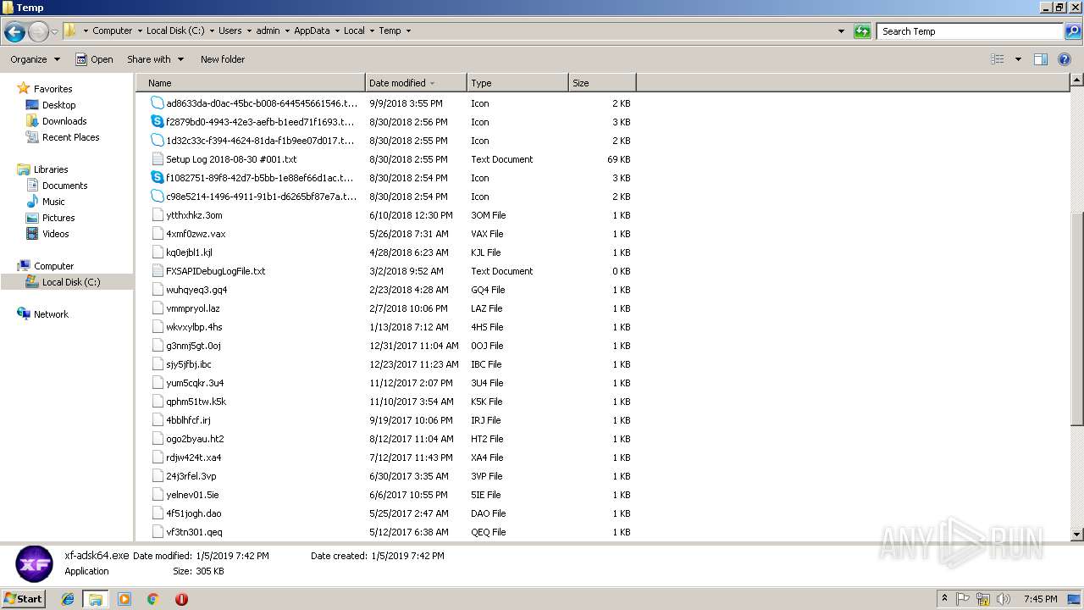Toggle the preview pane icon

click(1041, 59)
